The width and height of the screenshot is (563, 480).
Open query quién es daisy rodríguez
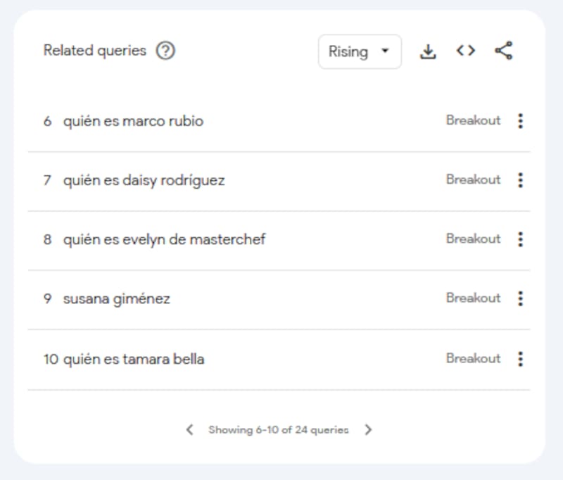click(x=144, y=180)
